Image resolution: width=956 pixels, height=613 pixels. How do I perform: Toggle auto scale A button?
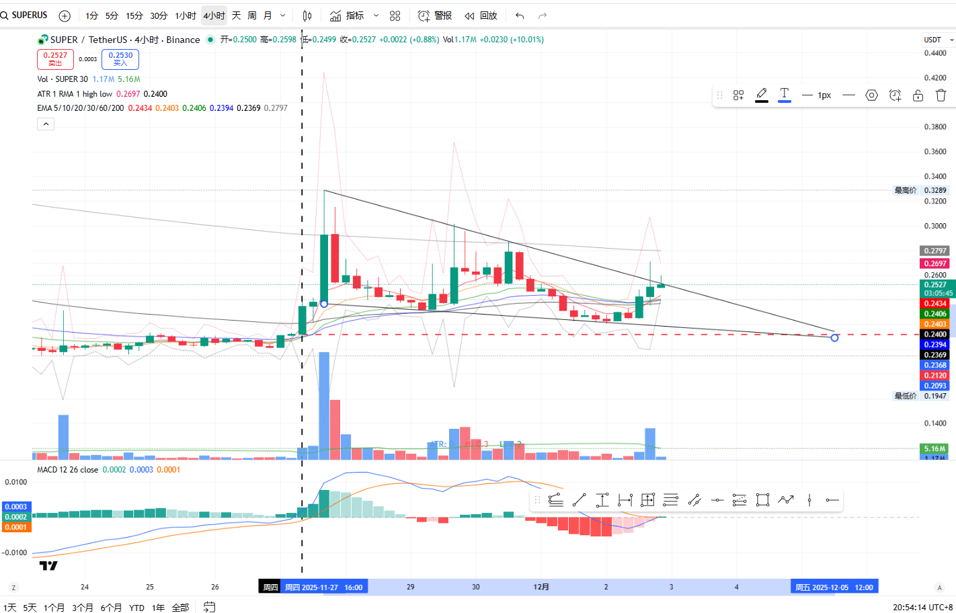tap(939, 587)
